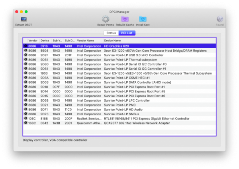This screenshot has width=239, height=169.
Task: Sort by the Vendor Name column header
Action: 86,41
